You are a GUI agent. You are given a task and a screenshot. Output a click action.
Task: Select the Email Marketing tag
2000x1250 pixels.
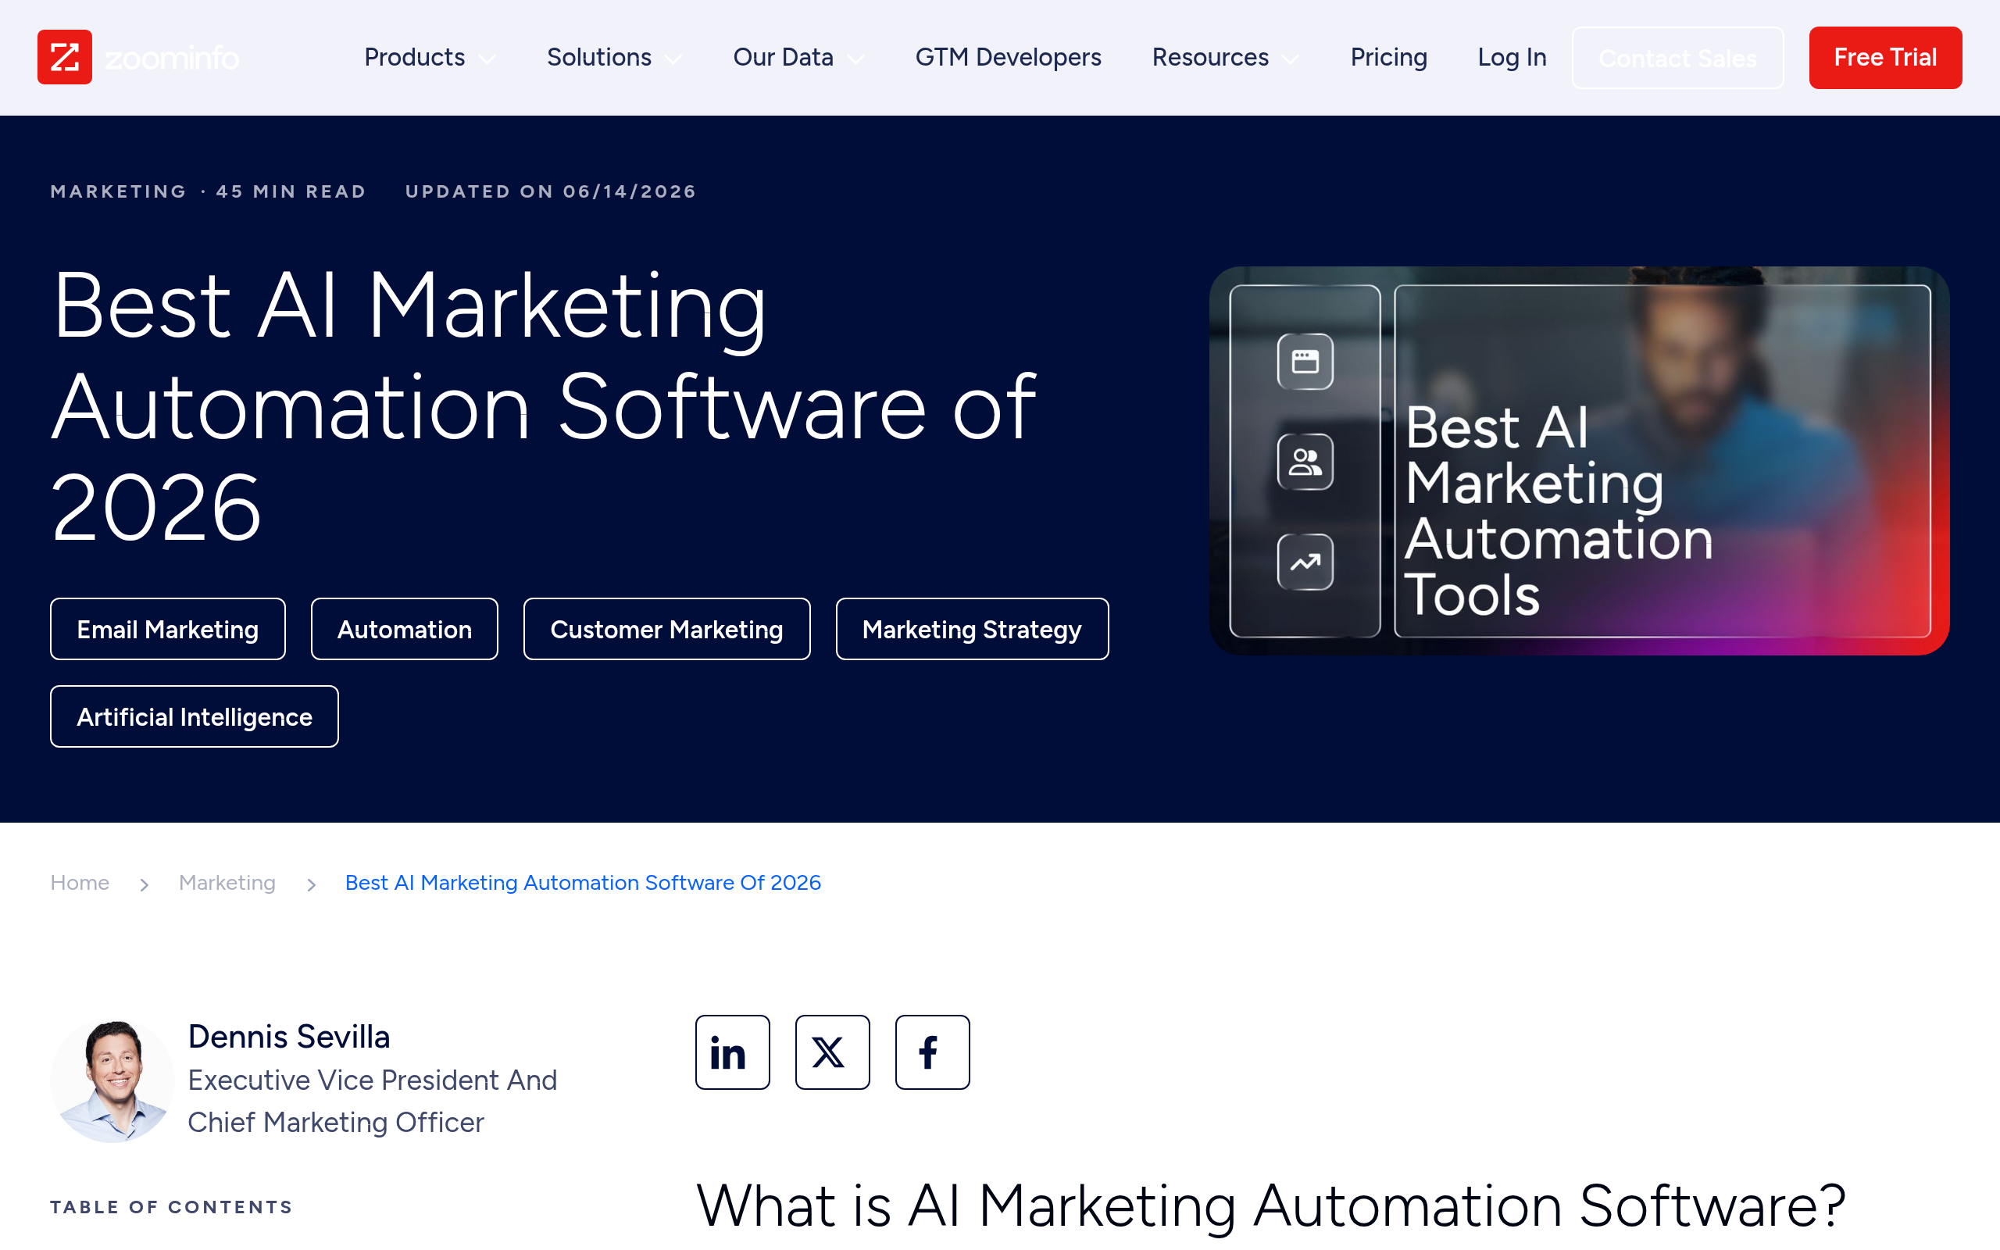(168, 629)
